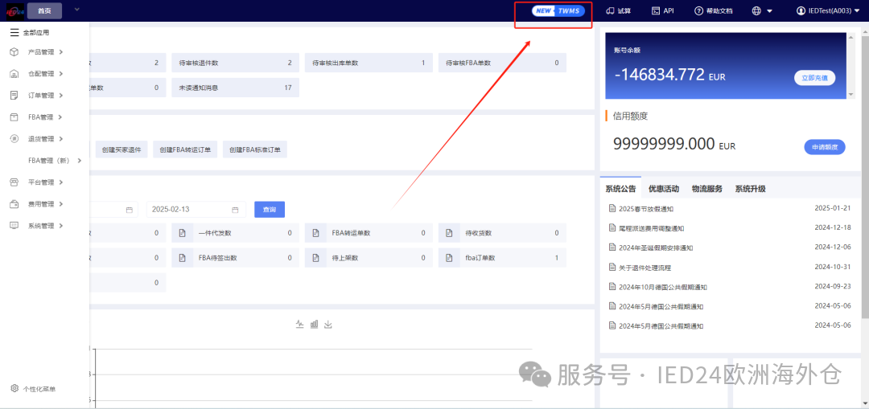The height and width of the screenshot is (409, 869).
Task: Click the 创建FBA转运订单 button
Action: click(x=185, y=149)
